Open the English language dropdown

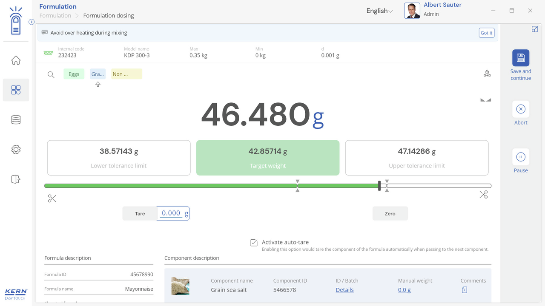tap(379, 11)
